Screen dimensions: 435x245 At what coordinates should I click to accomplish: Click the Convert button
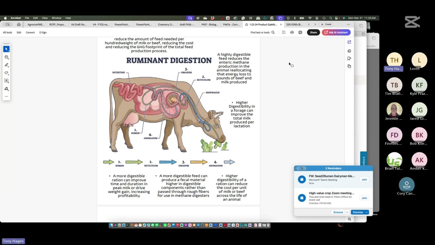30,32
